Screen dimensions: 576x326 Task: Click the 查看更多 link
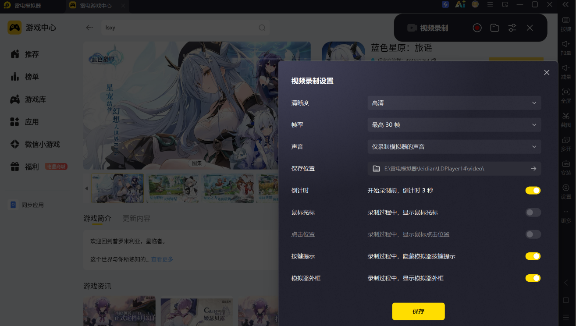[162, 259]
